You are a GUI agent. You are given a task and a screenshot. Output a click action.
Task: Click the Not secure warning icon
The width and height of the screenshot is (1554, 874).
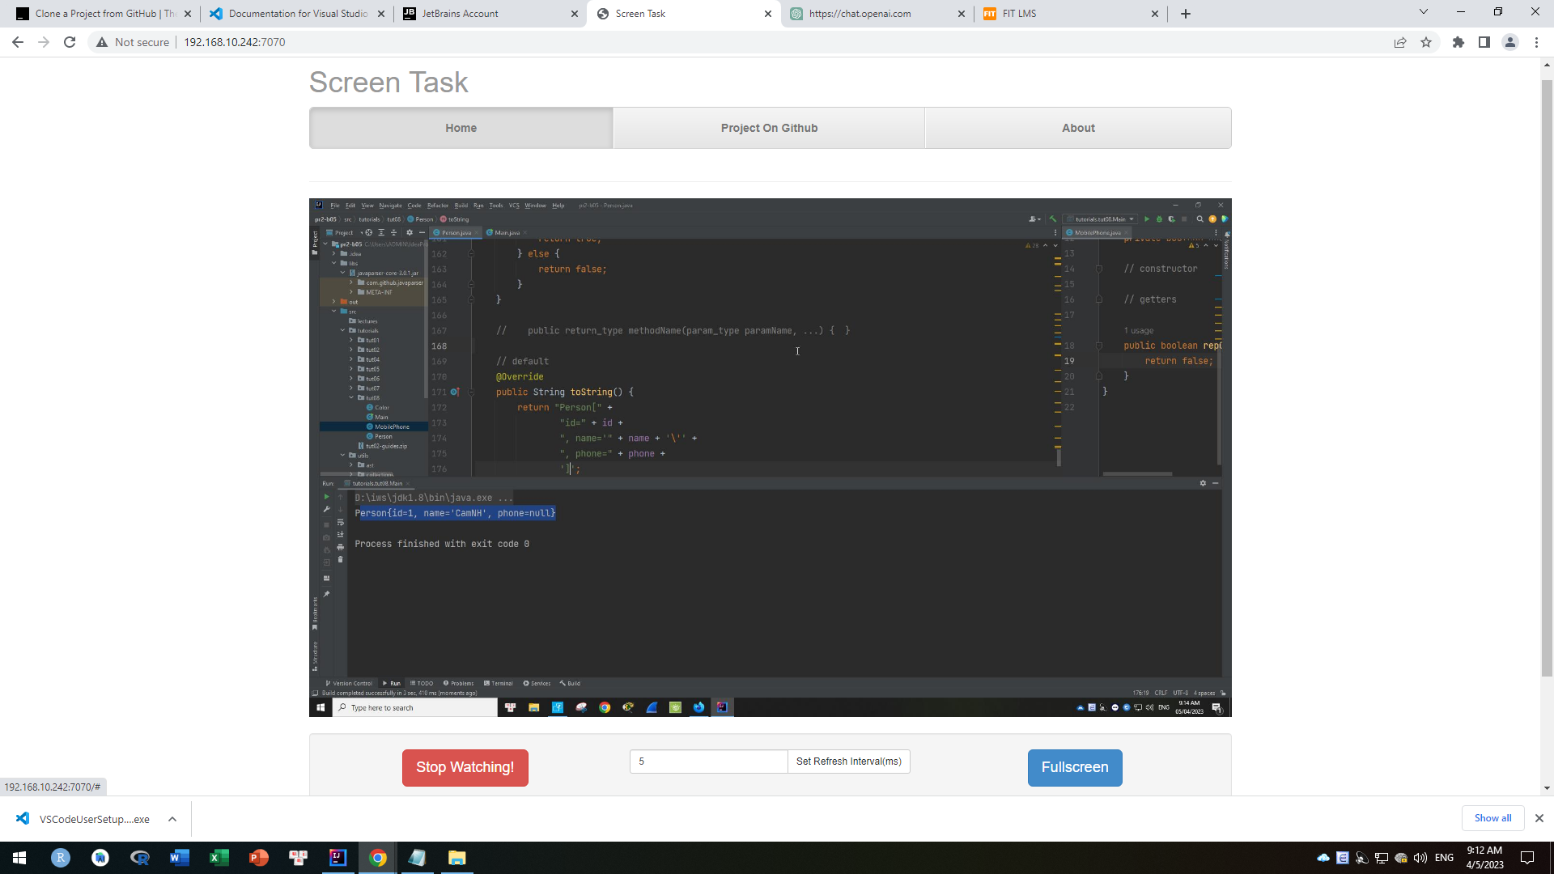click(102, 42)
